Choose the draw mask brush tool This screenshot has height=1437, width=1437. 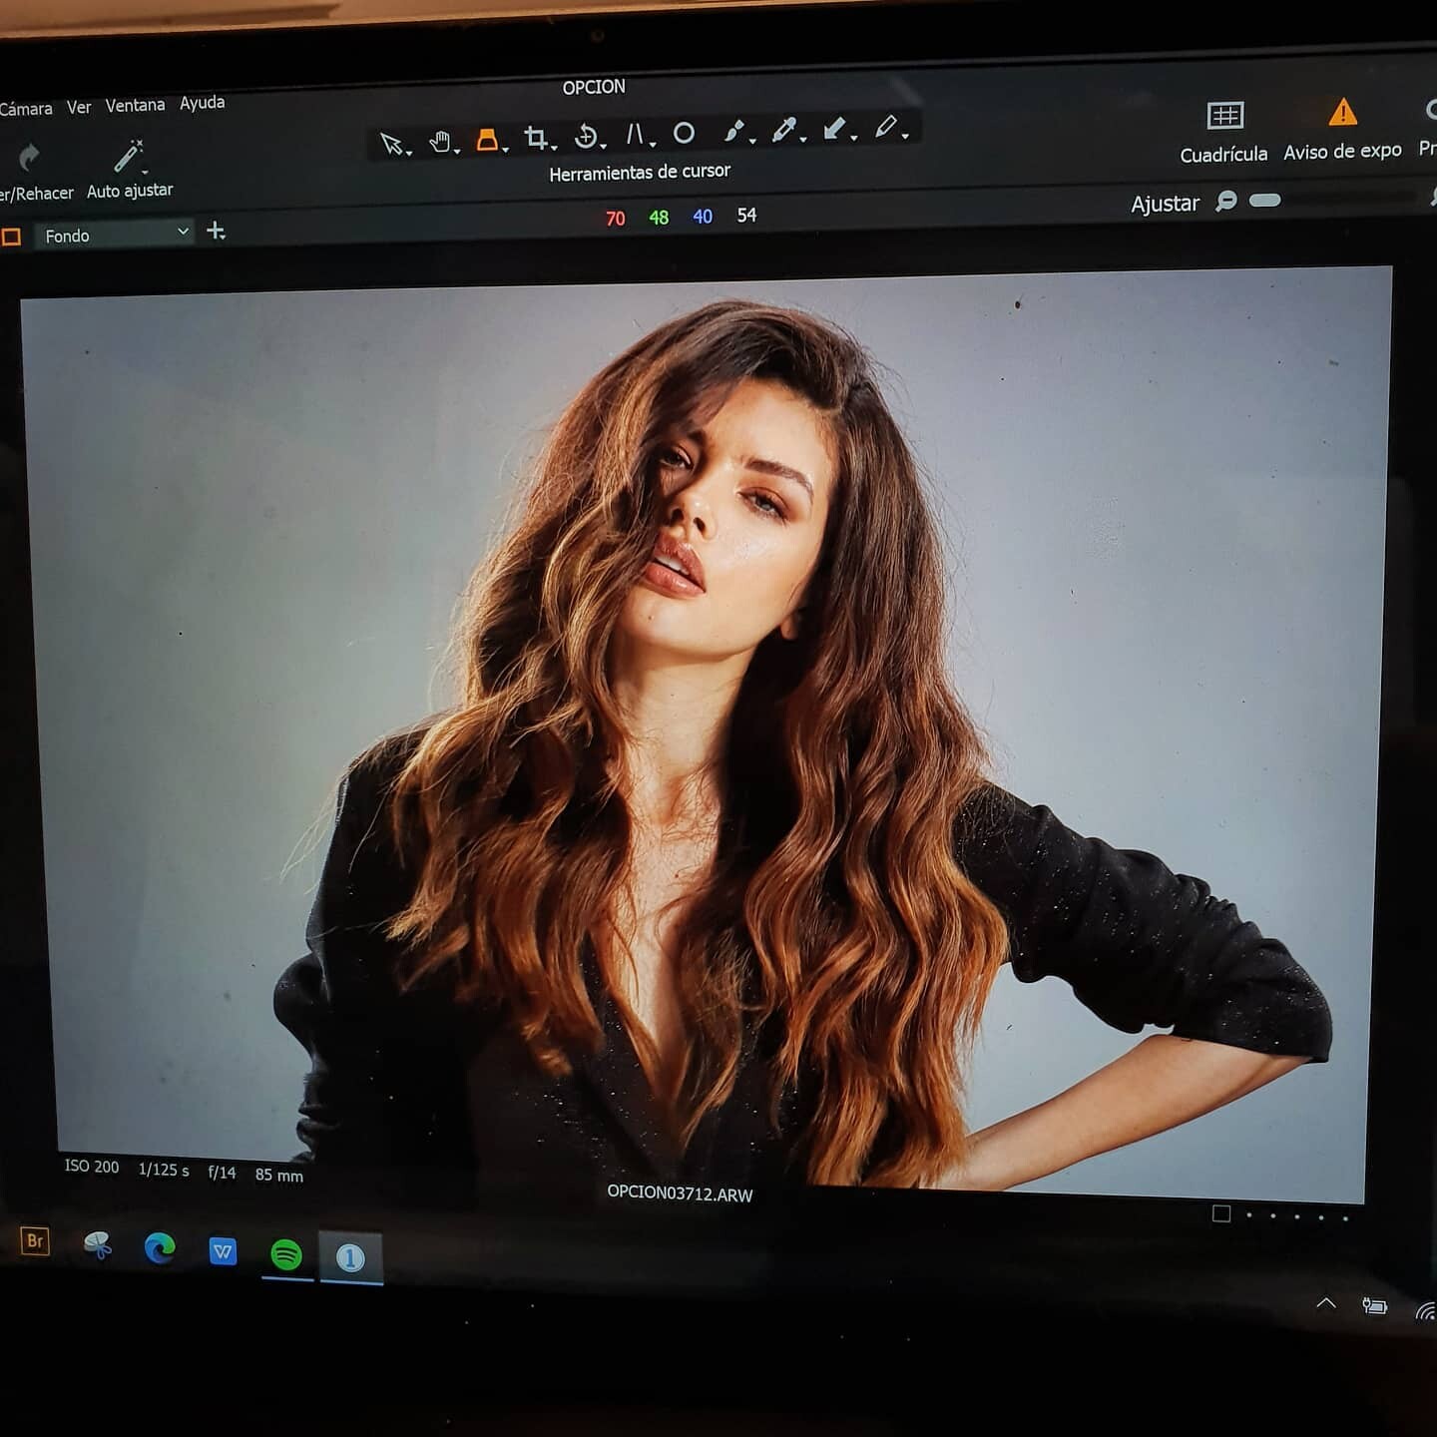tap(734, 131)
